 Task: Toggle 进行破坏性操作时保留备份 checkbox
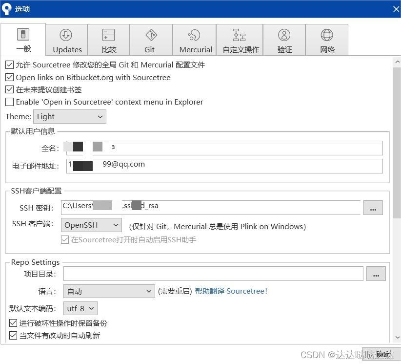[13, 323]
